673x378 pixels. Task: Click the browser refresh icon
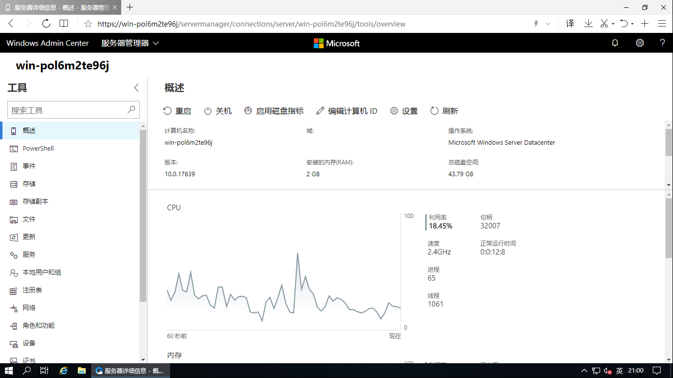(x=46, y=24)
